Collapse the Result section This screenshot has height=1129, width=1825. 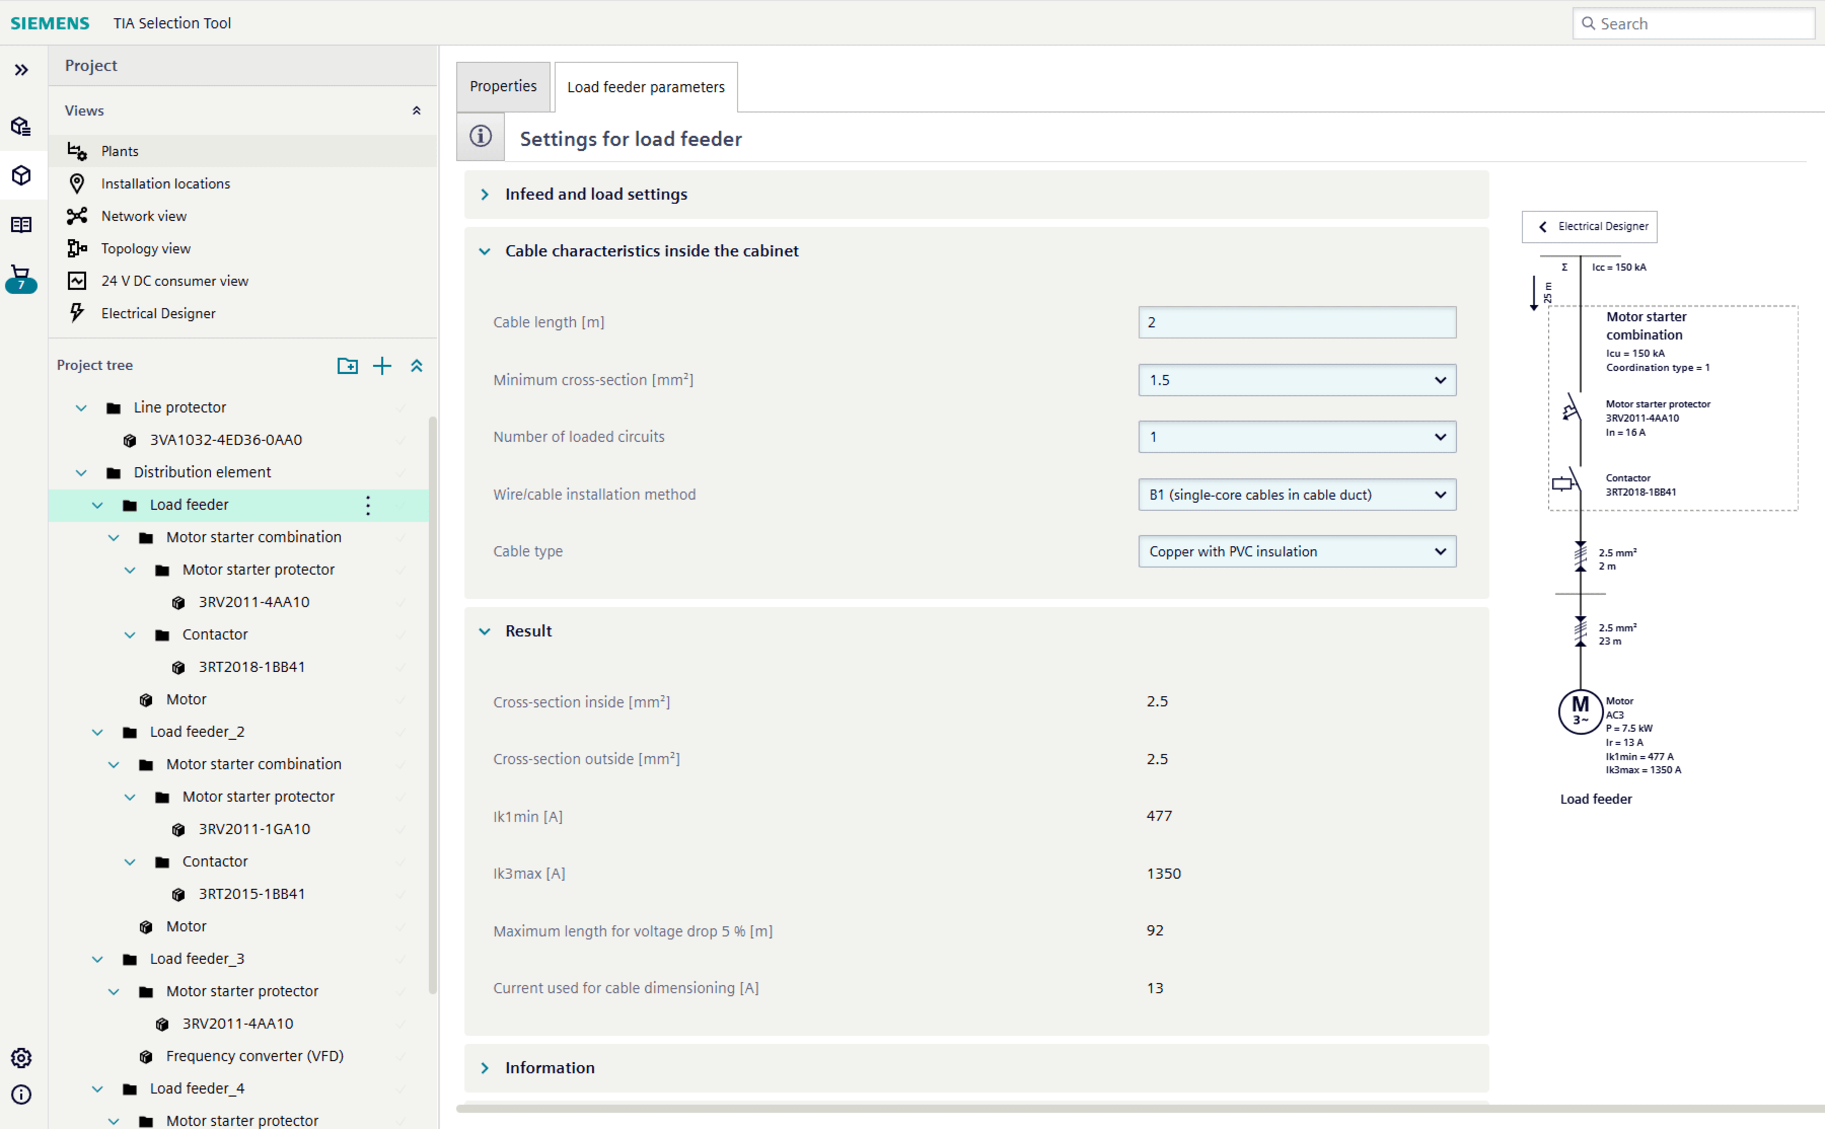tap(485, 632)
